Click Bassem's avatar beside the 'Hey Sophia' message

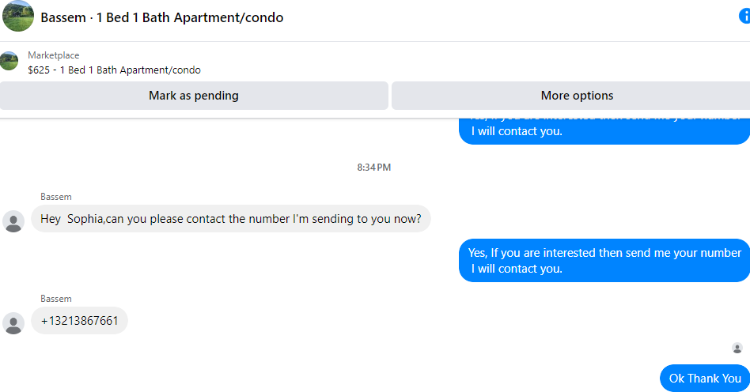coord(13,221)
